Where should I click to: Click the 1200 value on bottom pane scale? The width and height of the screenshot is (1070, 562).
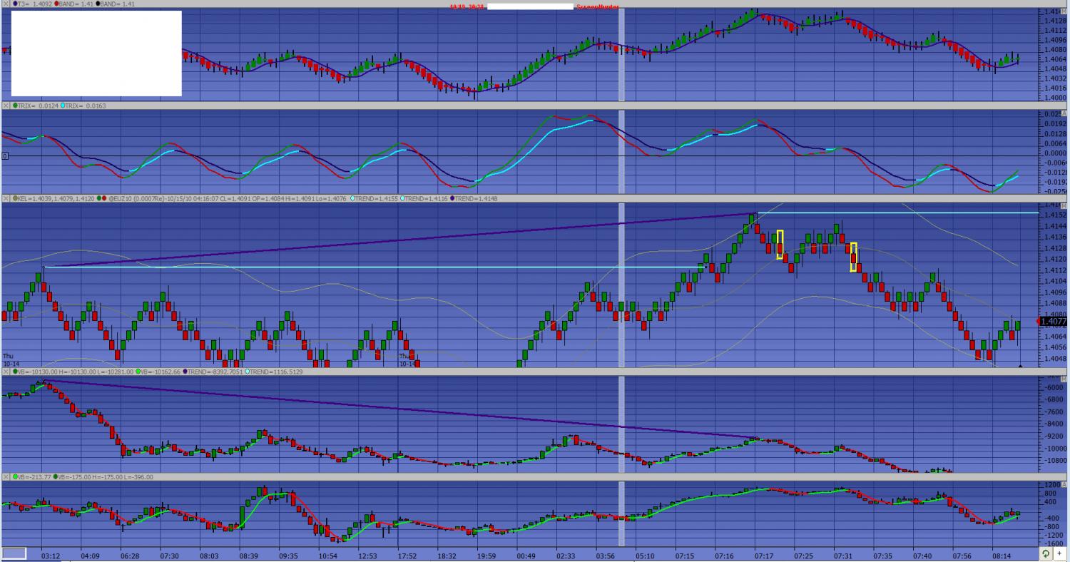[x=1052, y=484]
